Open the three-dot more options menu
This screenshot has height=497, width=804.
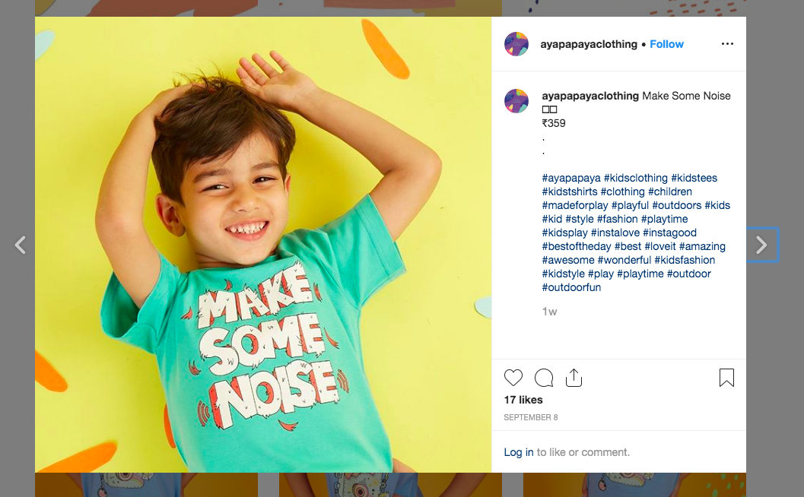[x=727, y=44]
